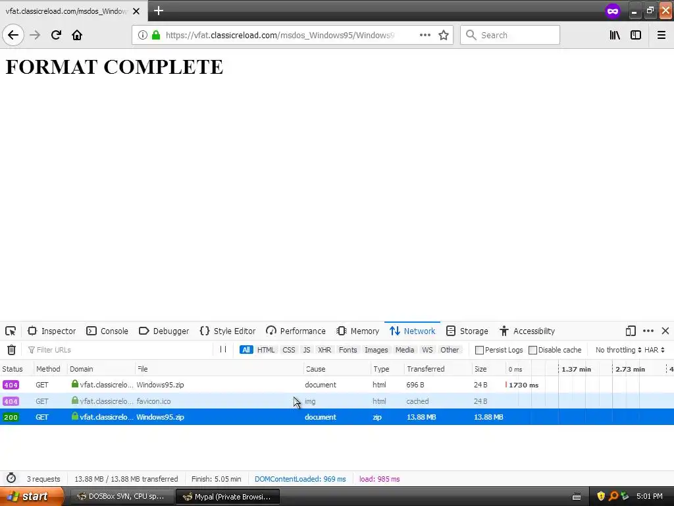Open the Style Editor tab
The image size is (674, 506).
[227, 331]
